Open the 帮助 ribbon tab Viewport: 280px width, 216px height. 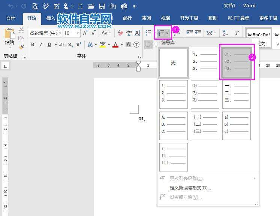pyautogui.click(x=213, y=18)
